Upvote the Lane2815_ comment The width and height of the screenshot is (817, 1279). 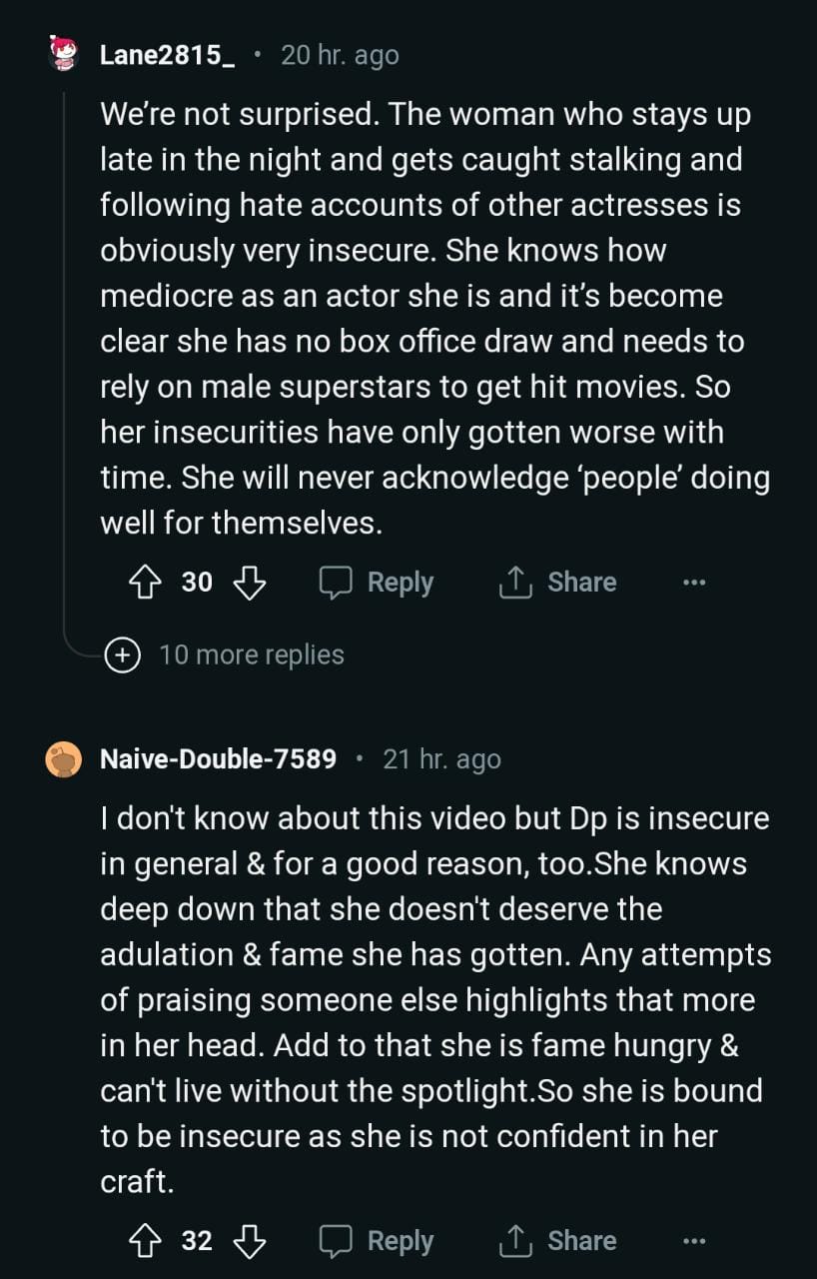tap(146, 582)
